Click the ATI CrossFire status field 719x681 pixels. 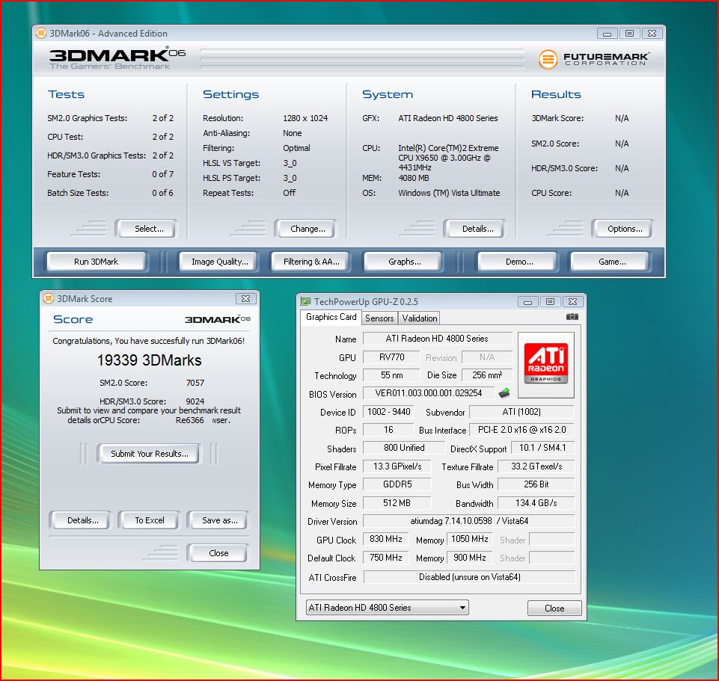[470, 577]
